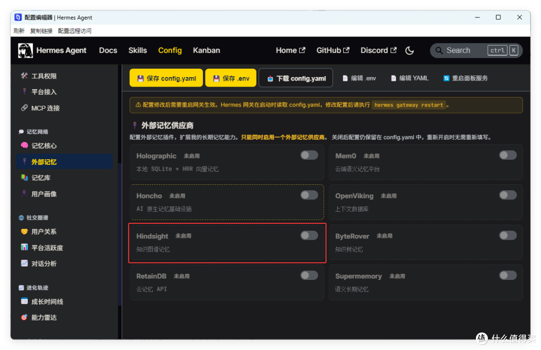
Task: Open the 配置远程访问 menu item
Action: click(x=75, y=31)
